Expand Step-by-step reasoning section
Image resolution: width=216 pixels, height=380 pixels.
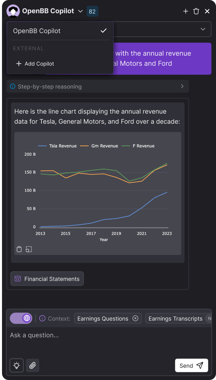(98, 86)
